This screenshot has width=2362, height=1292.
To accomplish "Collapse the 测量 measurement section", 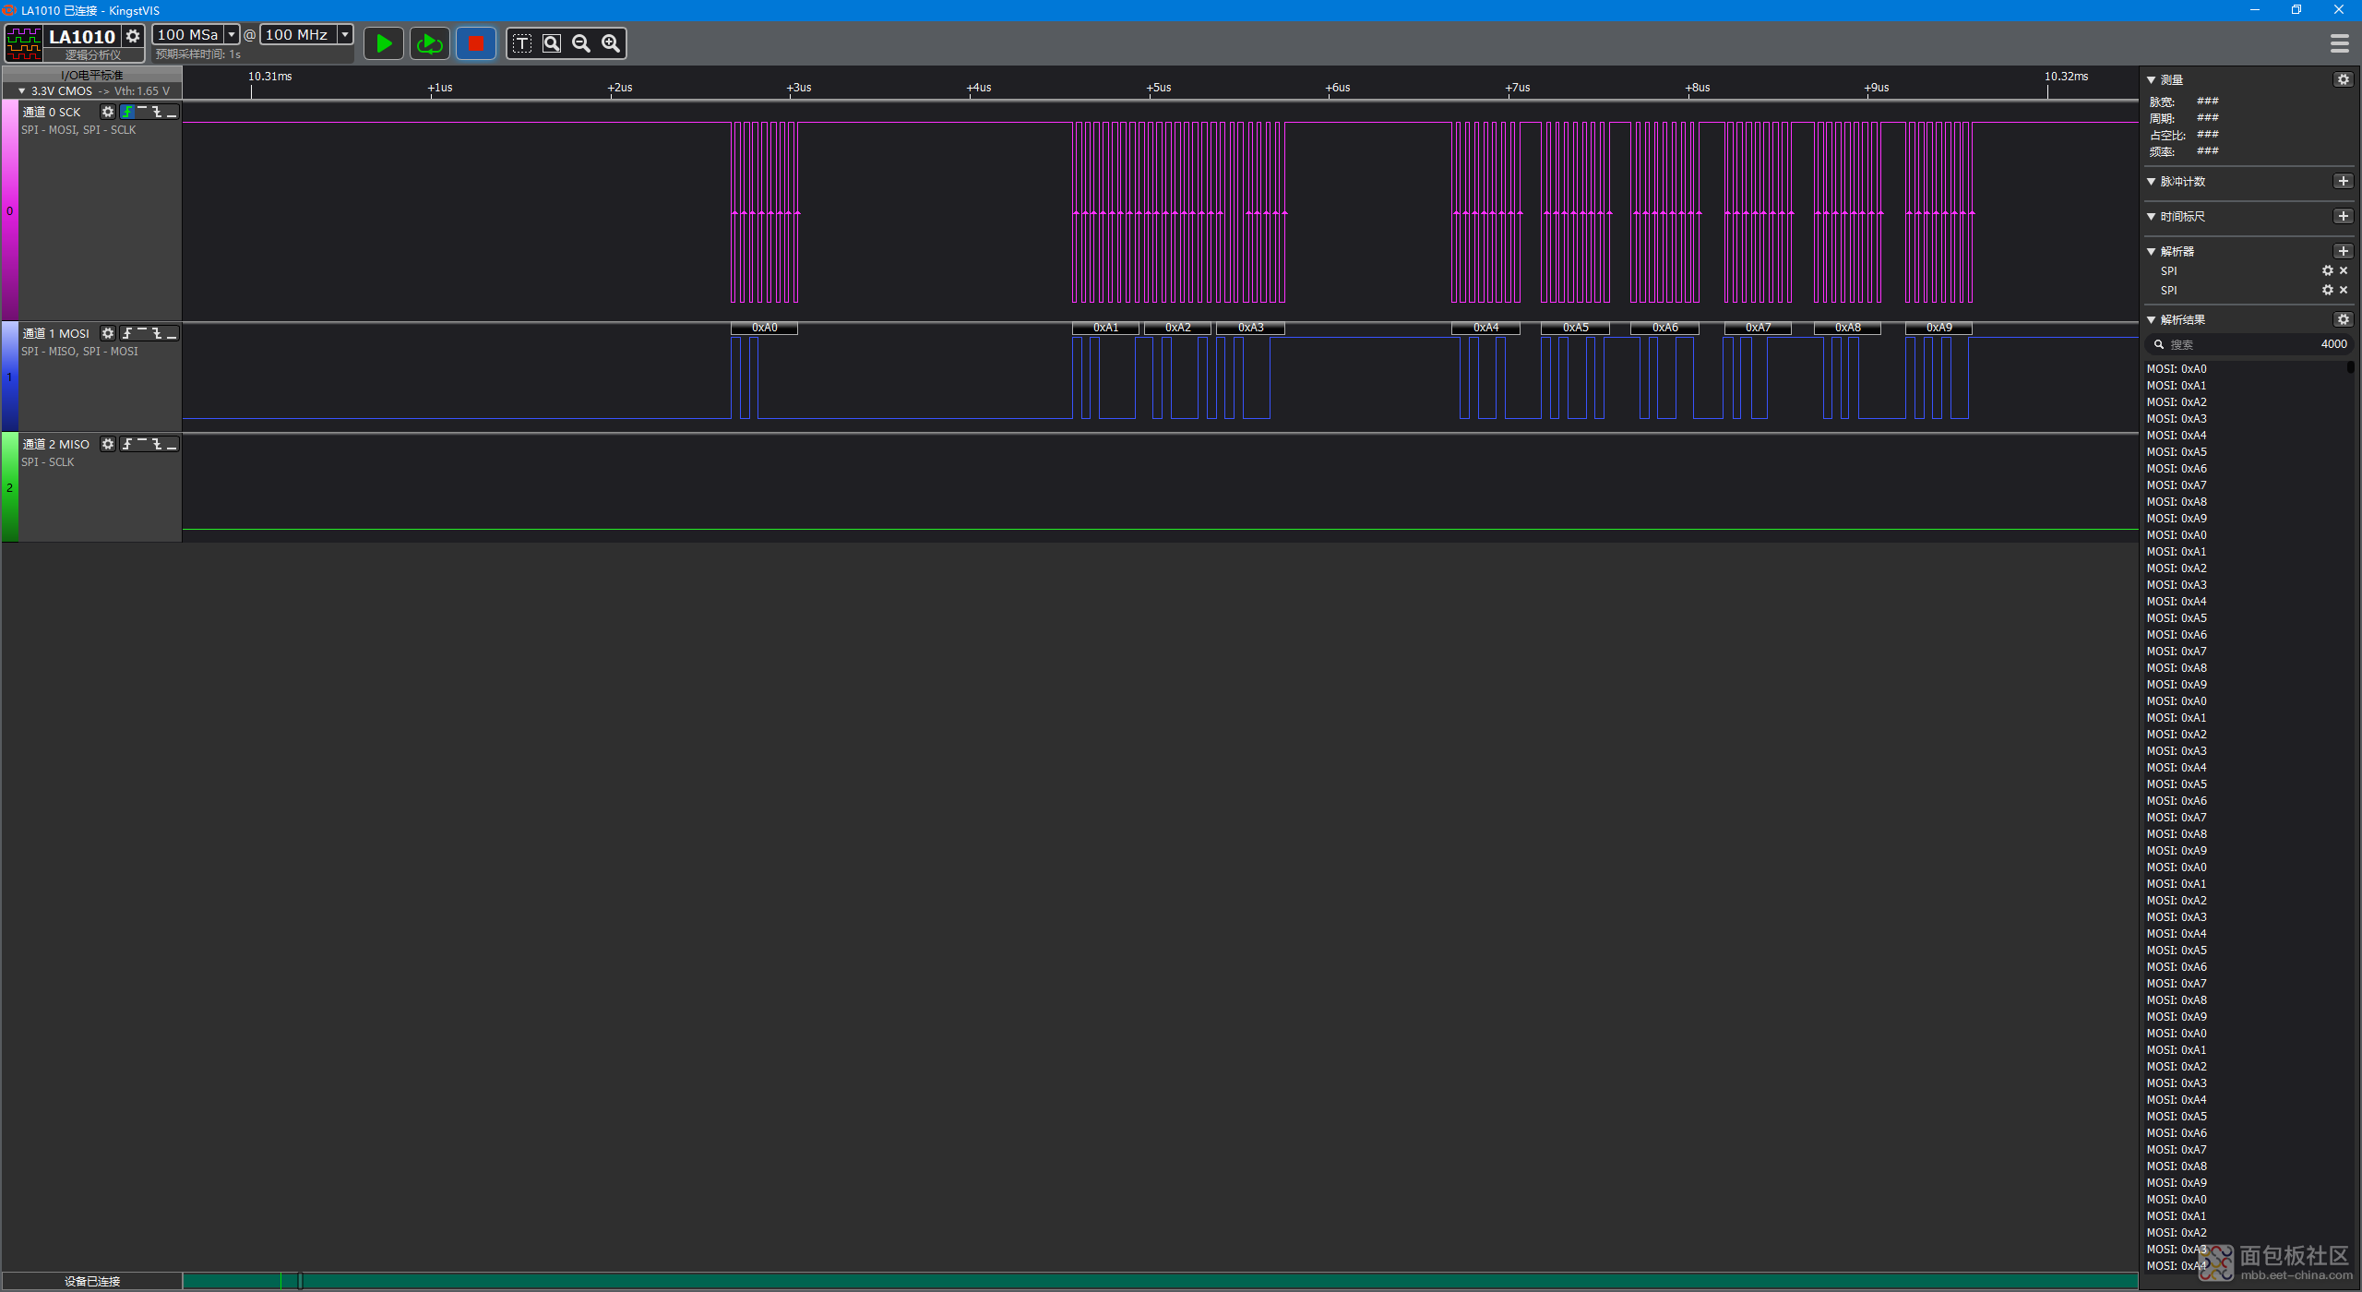I will [2152, 80].
